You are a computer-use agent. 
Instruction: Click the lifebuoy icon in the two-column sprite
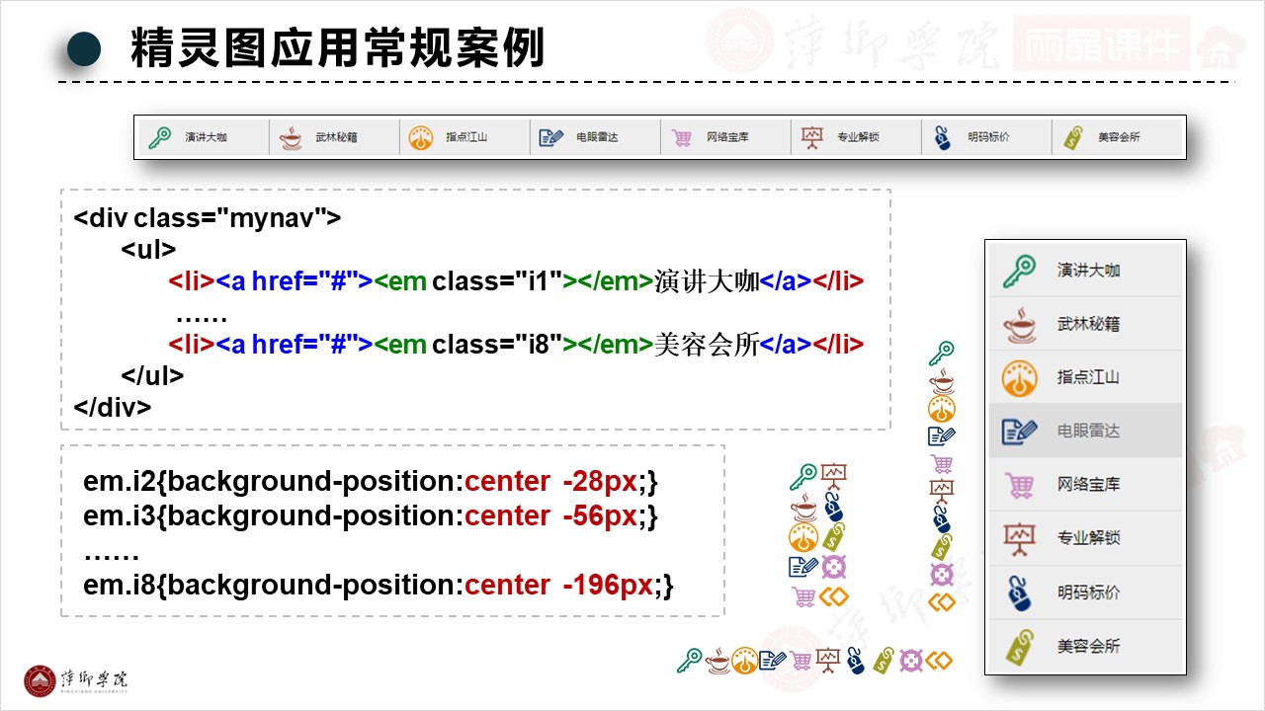834,567
